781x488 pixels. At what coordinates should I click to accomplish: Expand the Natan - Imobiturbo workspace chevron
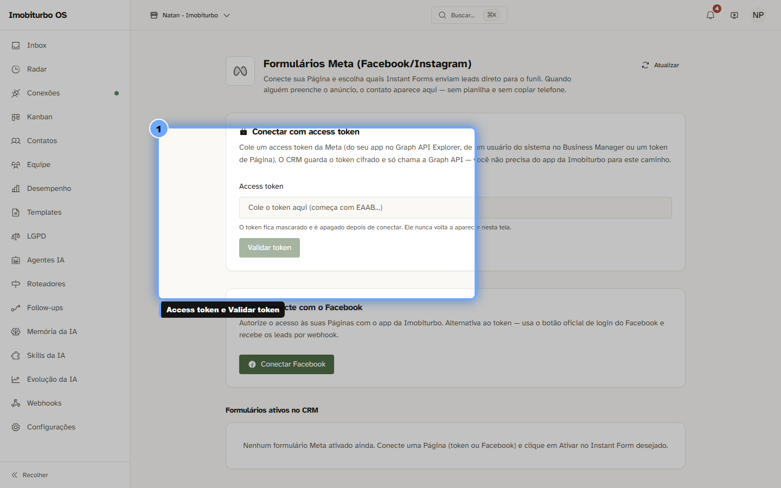click(x=227, y=15)
